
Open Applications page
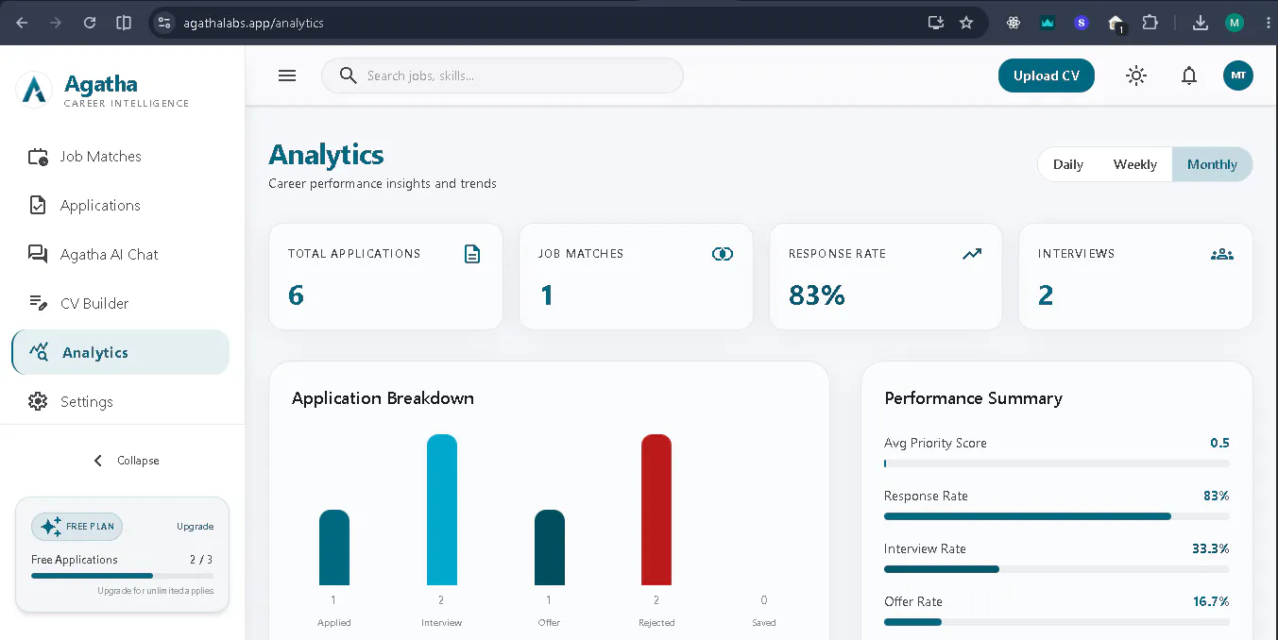coord(121,206)
